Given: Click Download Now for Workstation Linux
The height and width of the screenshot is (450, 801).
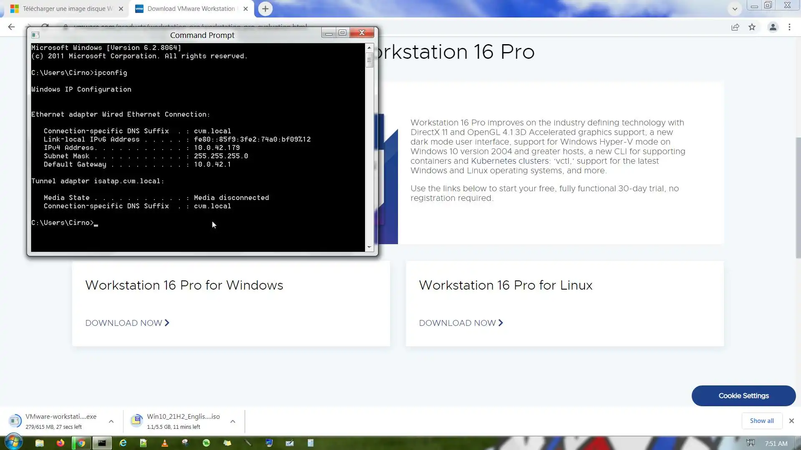Looking at the screenshot, I should tap(461, 323).
